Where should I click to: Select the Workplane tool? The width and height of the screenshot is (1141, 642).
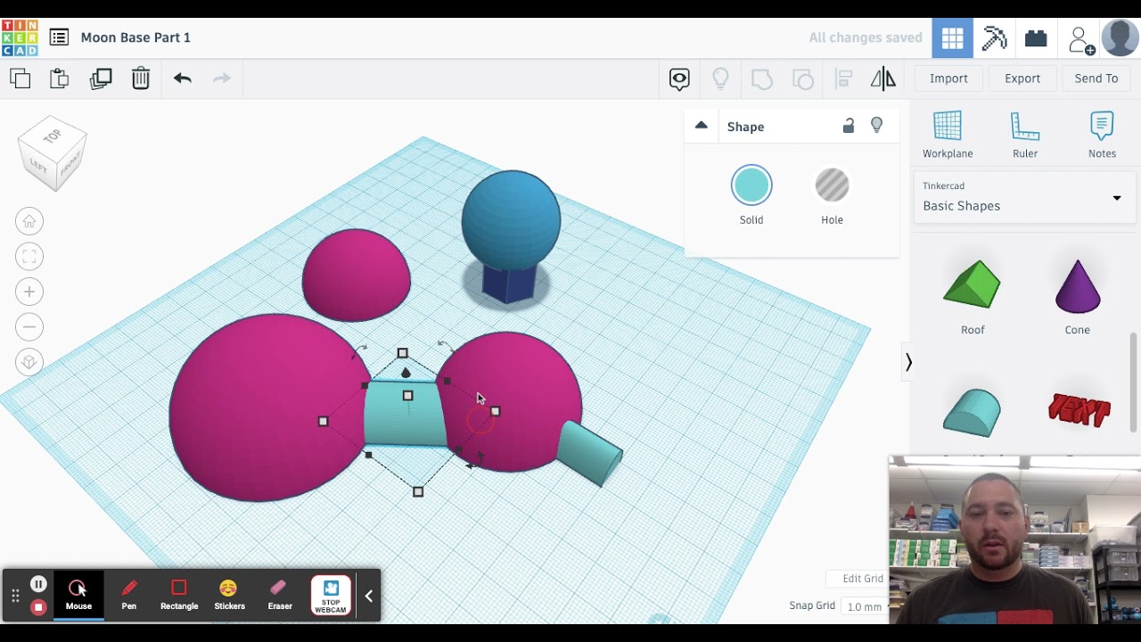(x=948, y=135)
